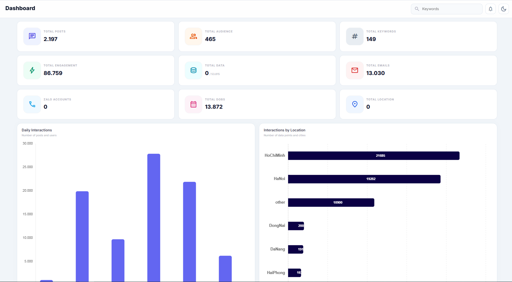
Task: Click the Total DOBs calendar icon
Action: (193, 104)
